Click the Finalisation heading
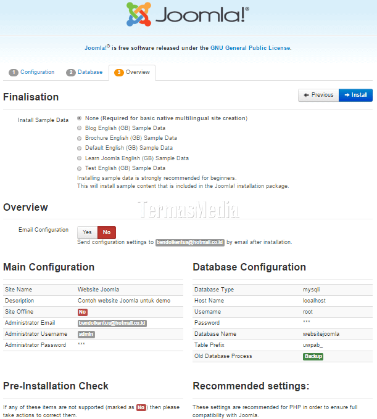This screenshot has height=419, width=377. (x=31, y=97)
